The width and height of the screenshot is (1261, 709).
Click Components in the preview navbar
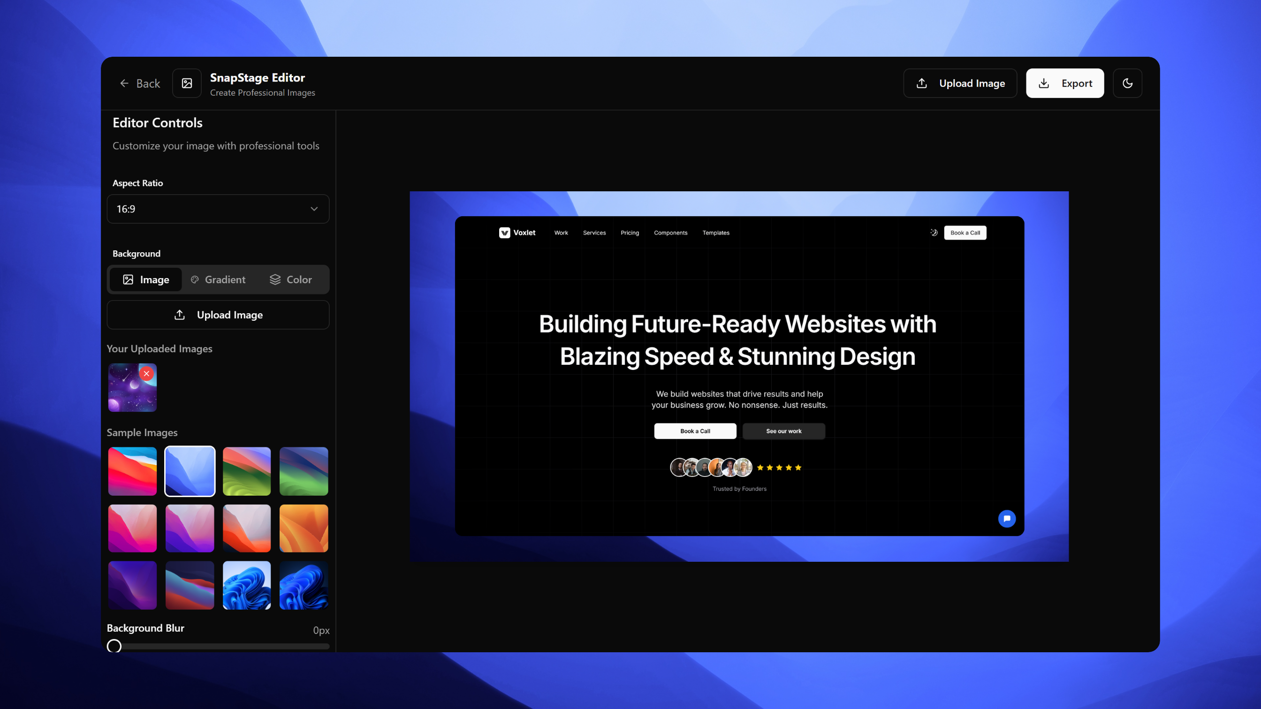pos(670,233)
